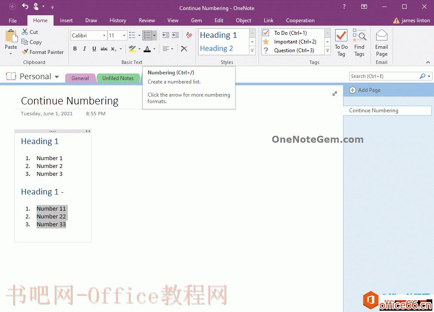Click Ribbon Display Options icon
The height and width of the screenshot is (312, 434).
364,7
